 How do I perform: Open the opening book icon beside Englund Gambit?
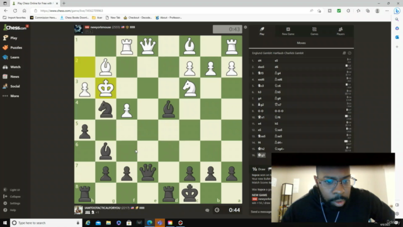344,53
